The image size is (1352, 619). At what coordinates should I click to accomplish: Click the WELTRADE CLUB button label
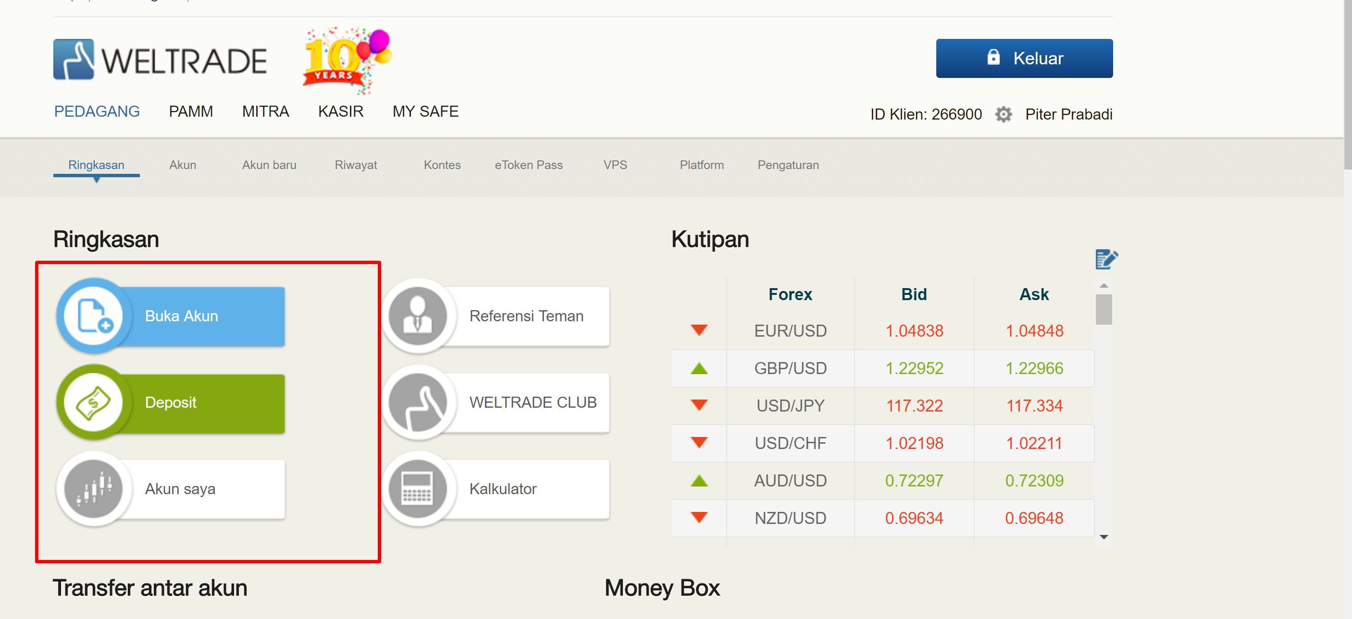point(533,402)
